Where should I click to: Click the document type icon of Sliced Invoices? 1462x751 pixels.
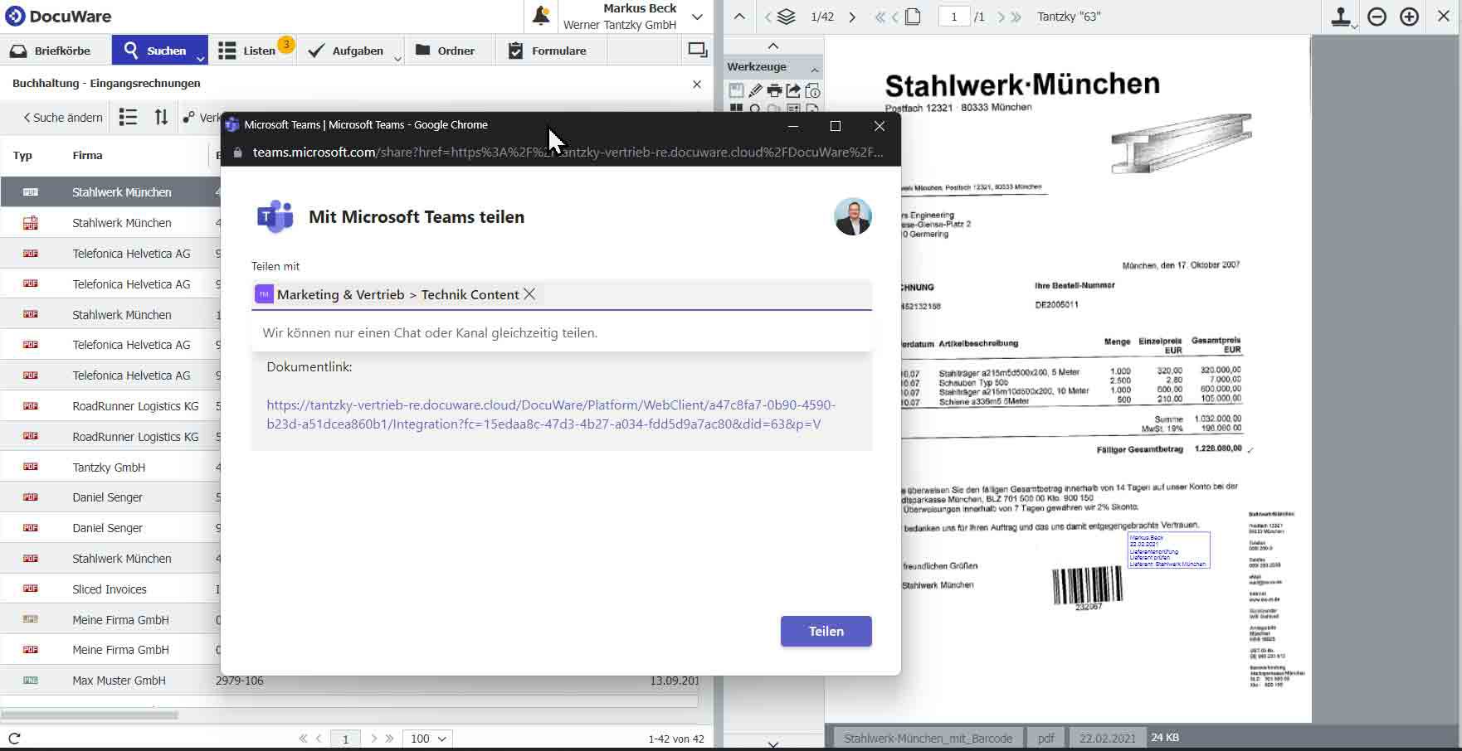[x=31, y=589]
